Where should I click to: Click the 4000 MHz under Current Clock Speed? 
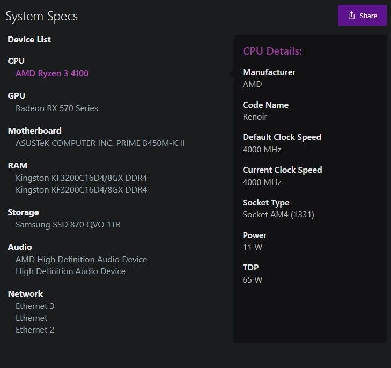click(262, 182)
